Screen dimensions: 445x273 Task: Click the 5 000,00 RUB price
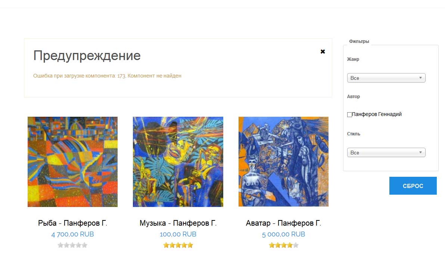283,235
